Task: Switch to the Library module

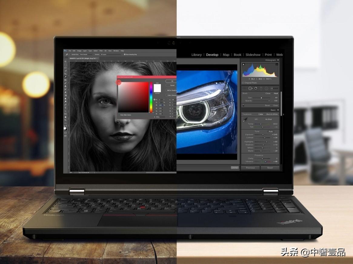Action: click(x=196, y=55)
